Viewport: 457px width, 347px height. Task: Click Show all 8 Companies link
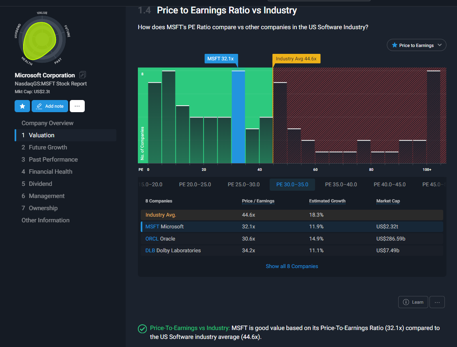(x=292, y=266)
